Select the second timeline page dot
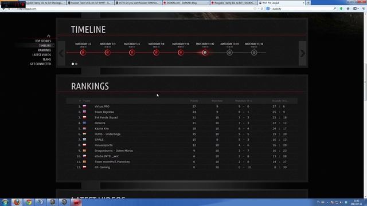The image size is (367, 206). point(76,64)
